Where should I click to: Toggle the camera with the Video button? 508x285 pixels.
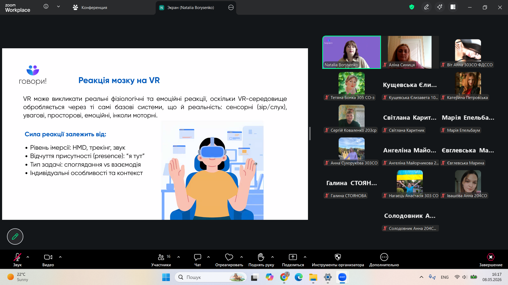[x=48, y=260]
